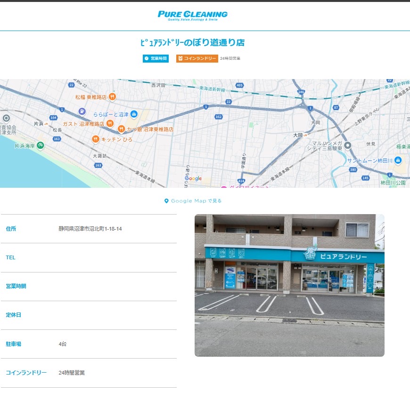This screenshot has width=410, height=400.
Task: Click the 4台 parking value
Action: (63, 344)
